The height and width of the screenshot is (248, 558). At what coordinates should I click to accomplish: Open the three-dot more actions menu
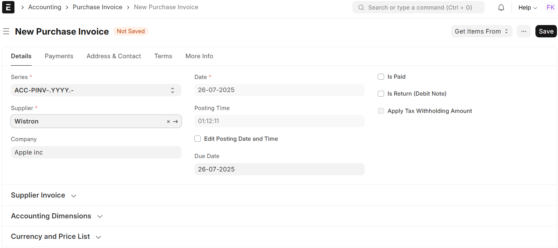coord(523,31)
